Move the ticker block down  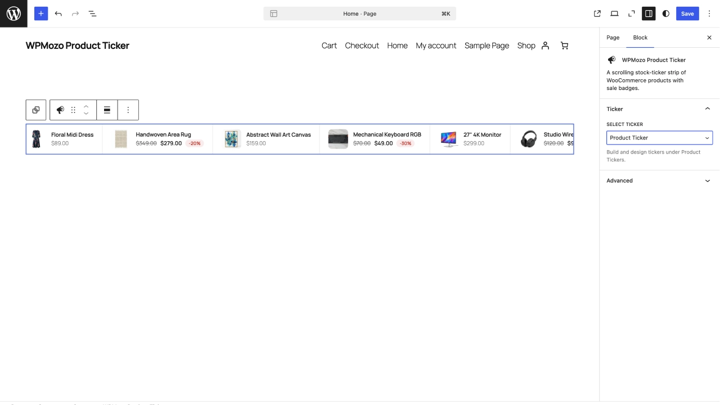click(x=86, y=114)
